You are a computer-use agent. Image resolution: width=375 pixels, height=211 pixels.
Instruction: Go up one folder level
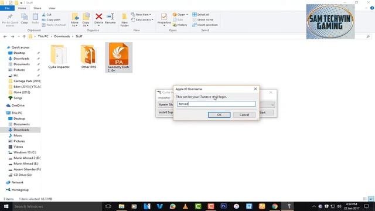tap(24, 36)
